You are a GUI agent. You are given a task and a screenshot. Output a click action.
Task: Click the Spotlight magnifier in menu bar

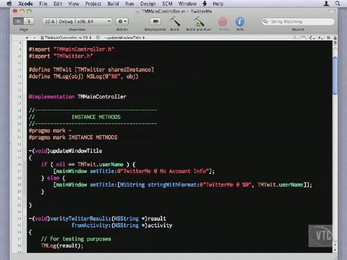point(338,3)
